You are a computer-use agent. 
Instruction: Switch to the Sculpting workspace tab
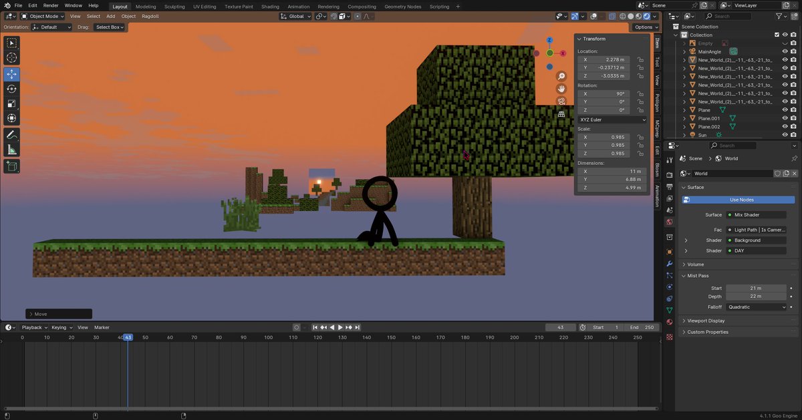coord(174,7)
